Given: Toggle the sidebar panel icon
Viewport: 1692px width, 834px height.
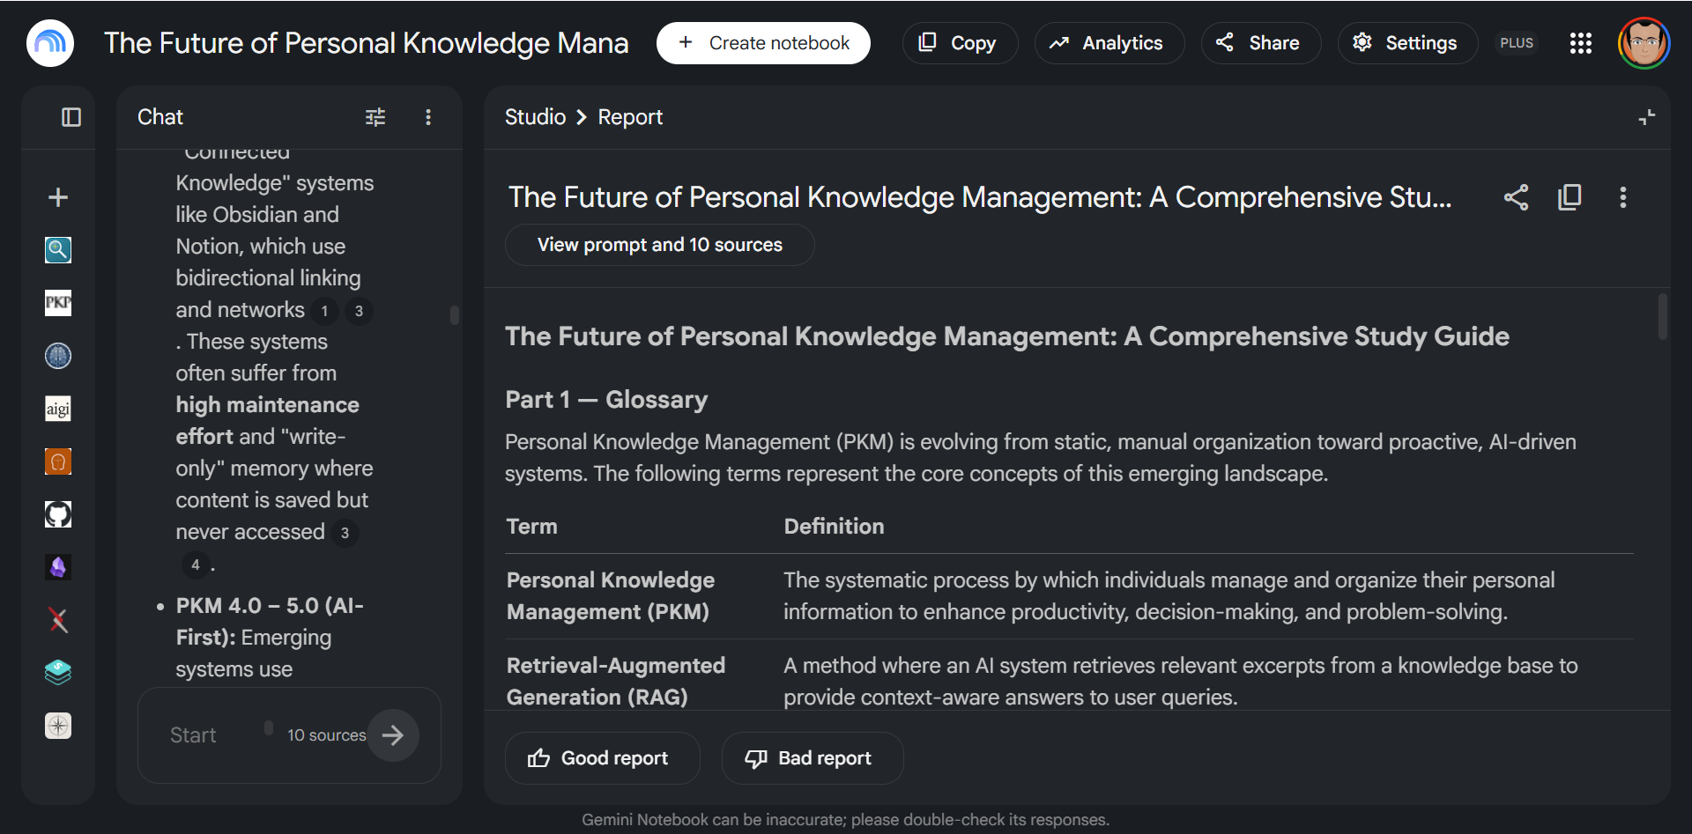Looking at the screenshot, I should [71, 117].
